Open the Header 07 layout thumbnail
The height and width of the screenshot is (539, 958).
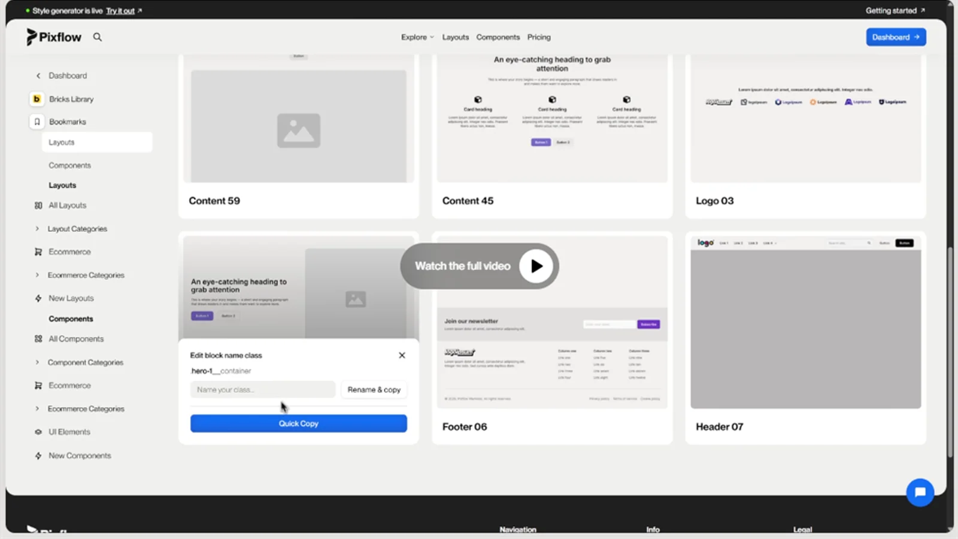point(805,323)
